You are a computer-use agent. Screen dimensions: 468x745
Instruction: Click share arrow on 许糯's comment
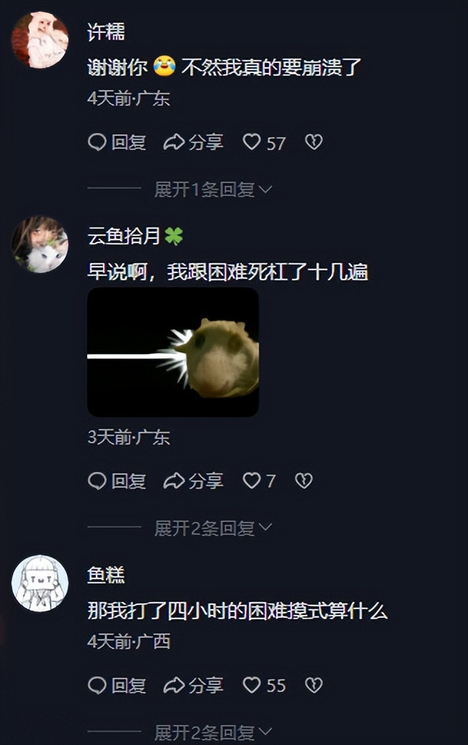(174, 142)
